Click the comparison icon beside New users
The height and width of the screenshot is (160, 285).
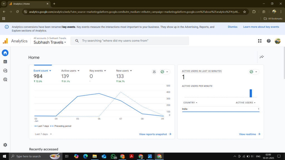click(x=154, y=72)
